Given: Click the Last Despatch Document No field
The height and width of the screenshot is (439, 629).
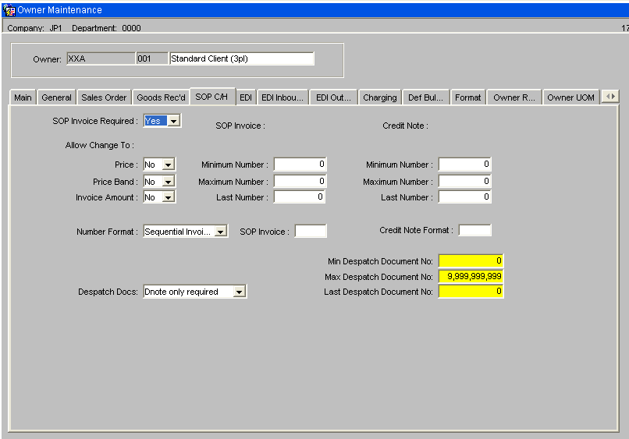Looking at the screenshot, I should point(471,291).
